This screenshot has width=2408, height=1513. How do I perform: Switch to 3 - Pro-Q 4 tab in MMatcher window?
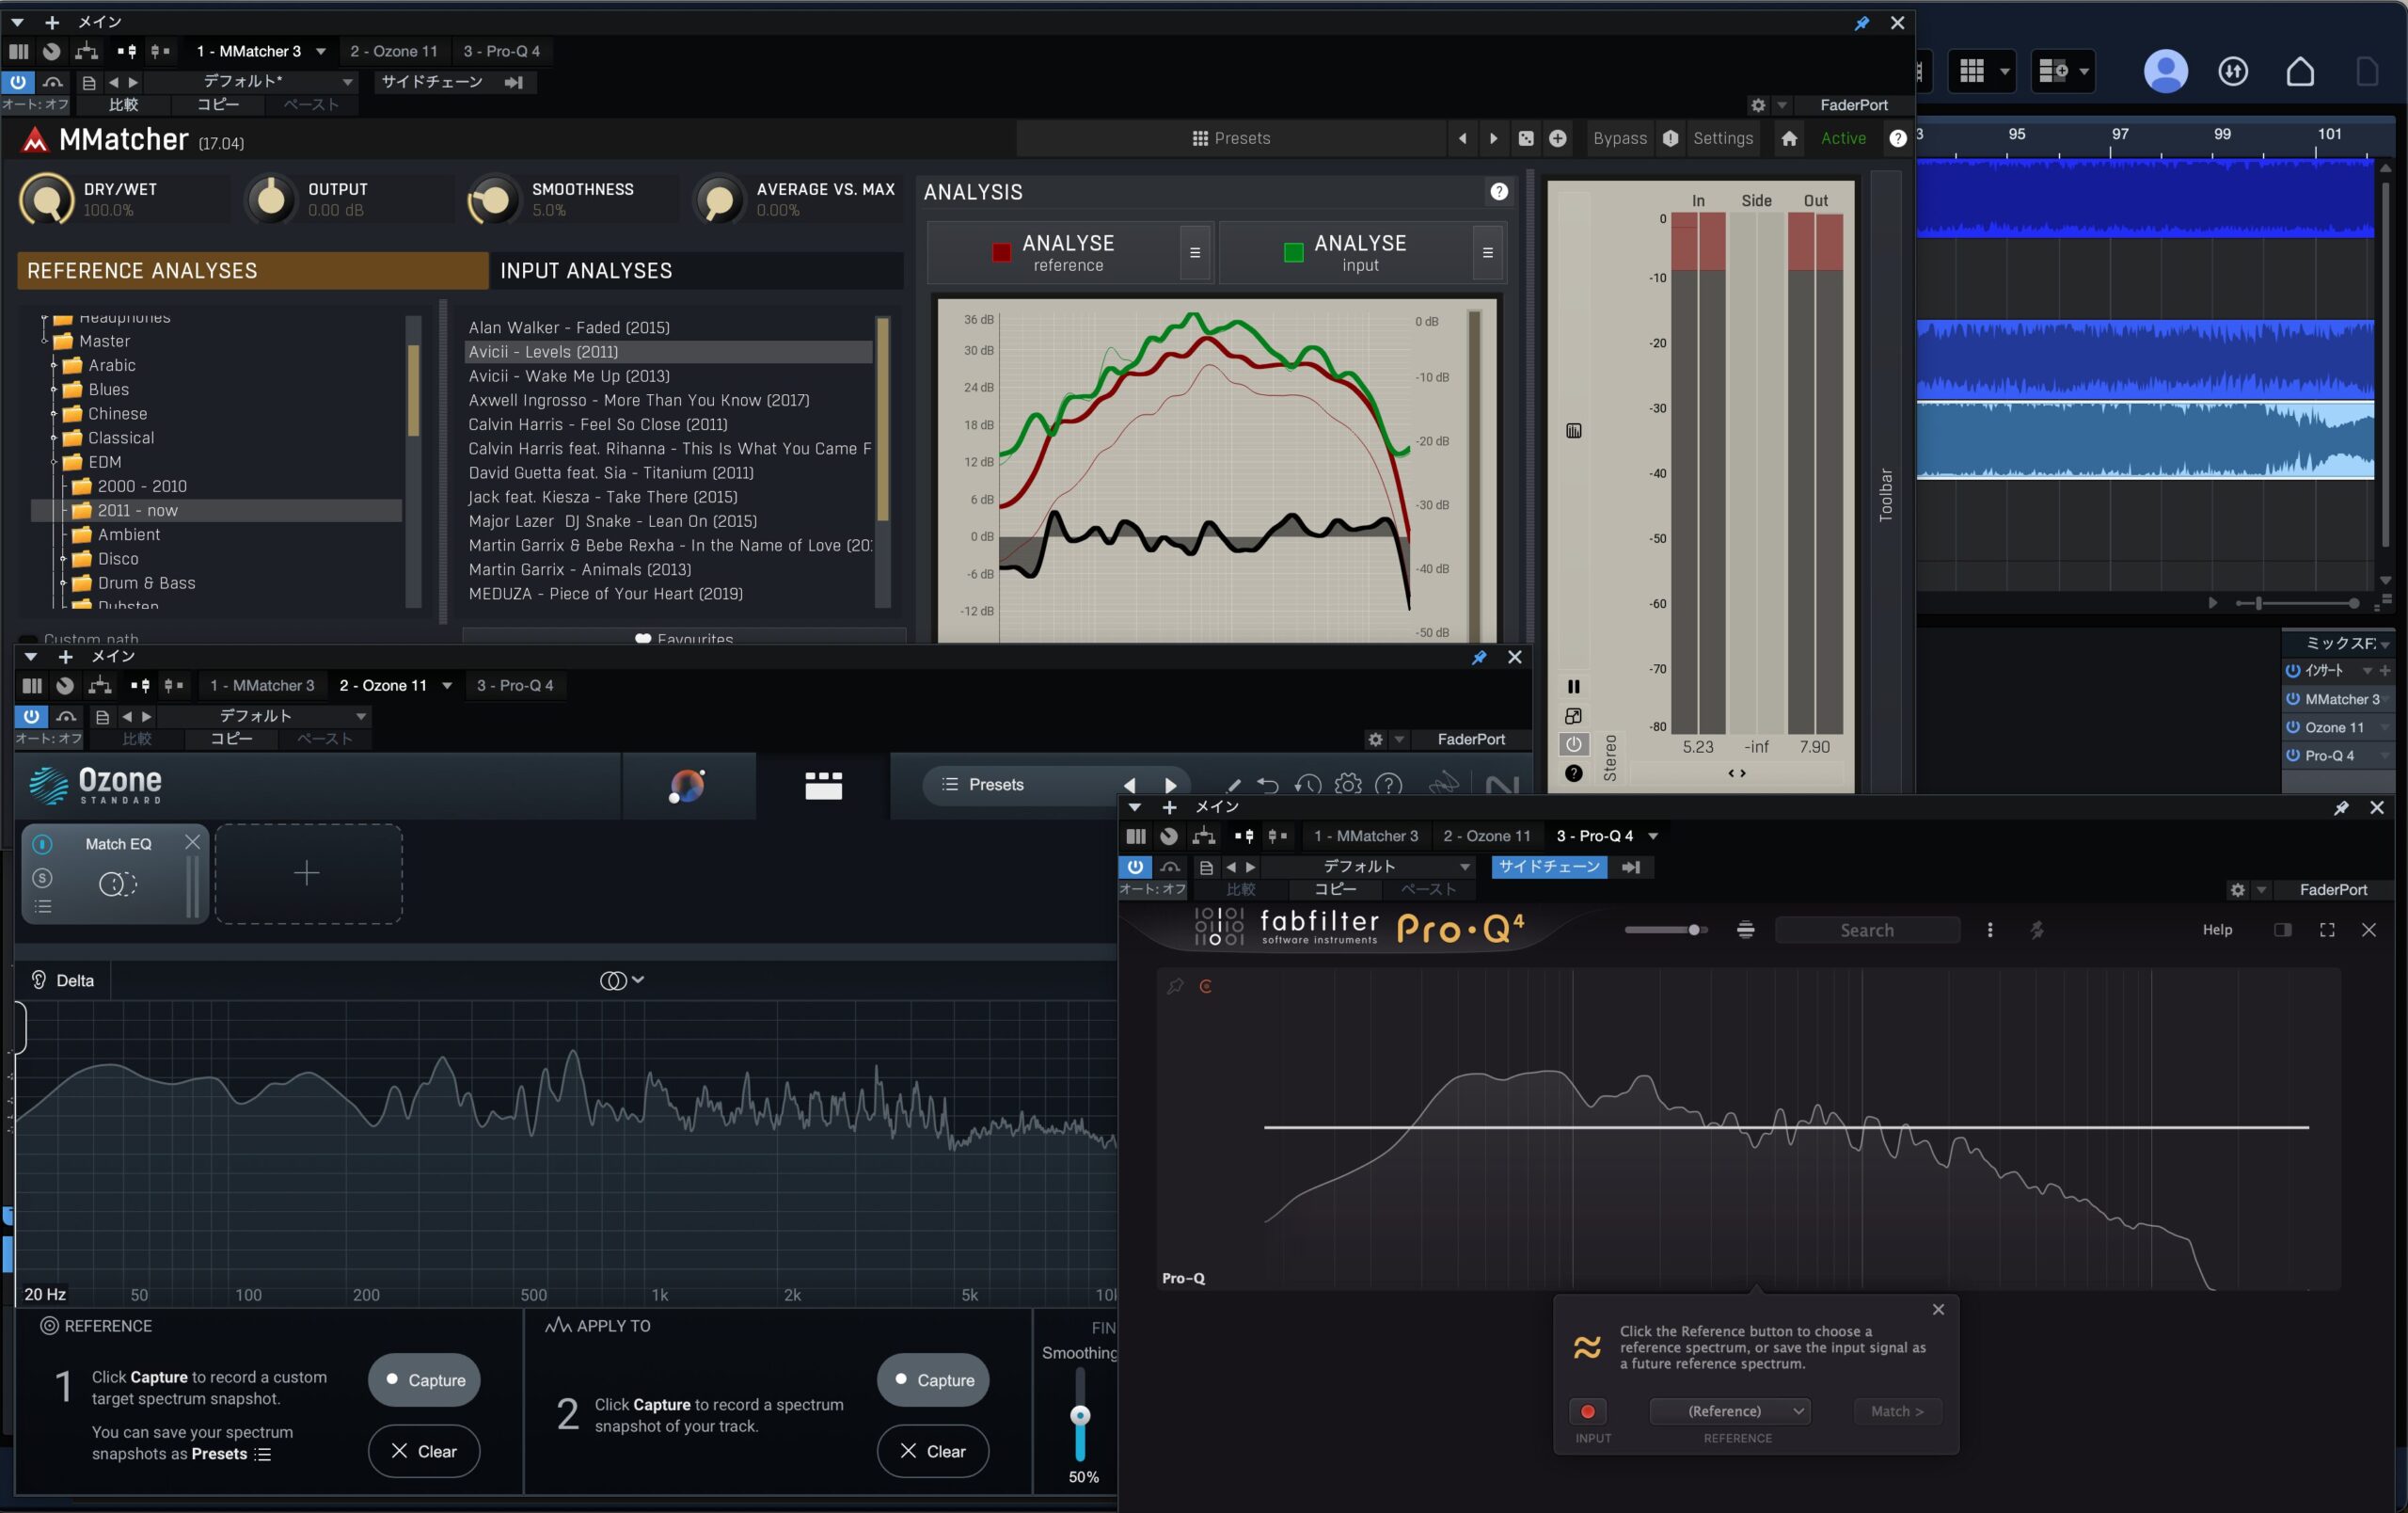[501, 52]
